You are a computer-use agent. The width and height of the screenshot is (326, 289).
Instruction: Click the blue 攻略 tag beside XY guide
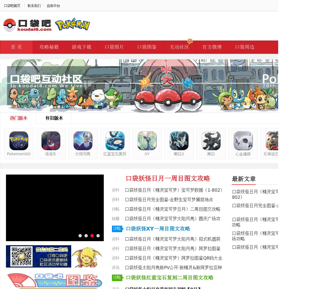tap(118, 229)
